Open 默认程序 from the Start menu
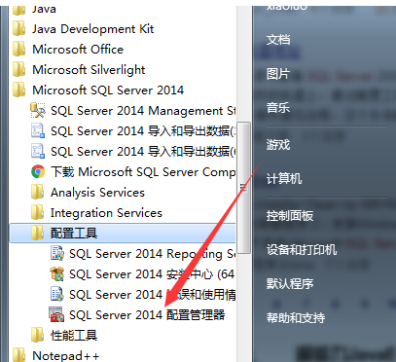Screen dimensions: 396x362 pyautogui.click(x=290, y=284)
